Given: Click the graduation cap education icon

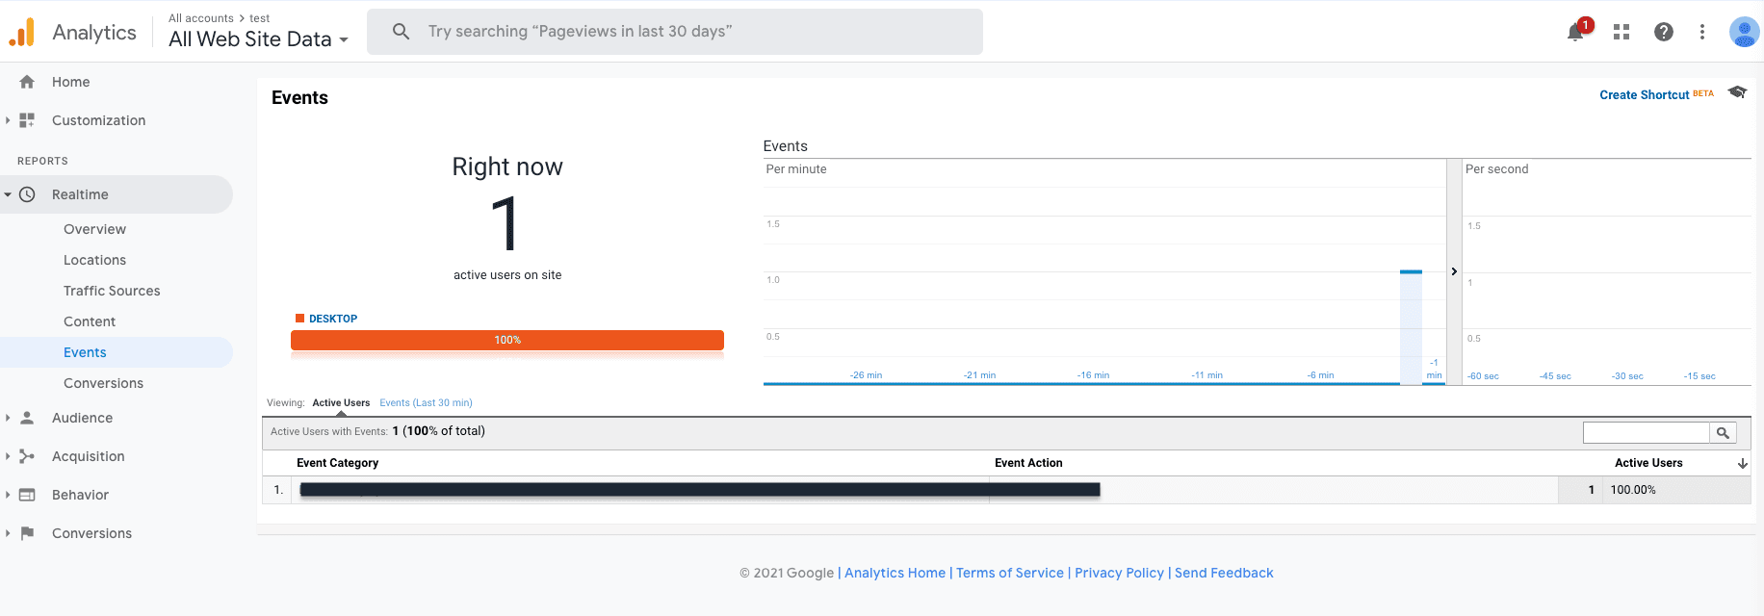Looking at the screenshot, I should point(1737,92).
